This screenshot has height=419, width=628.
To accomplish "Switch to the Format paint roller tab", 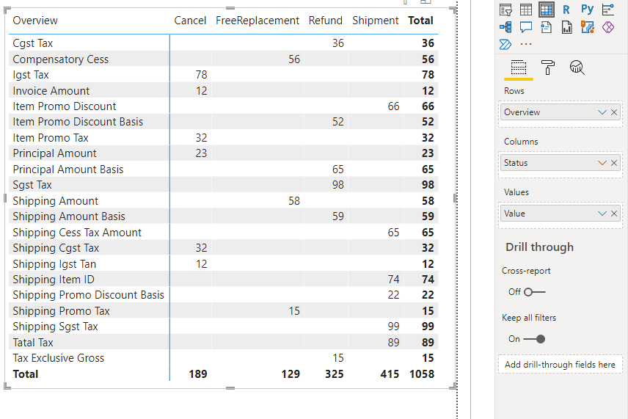I will [547, 68].
